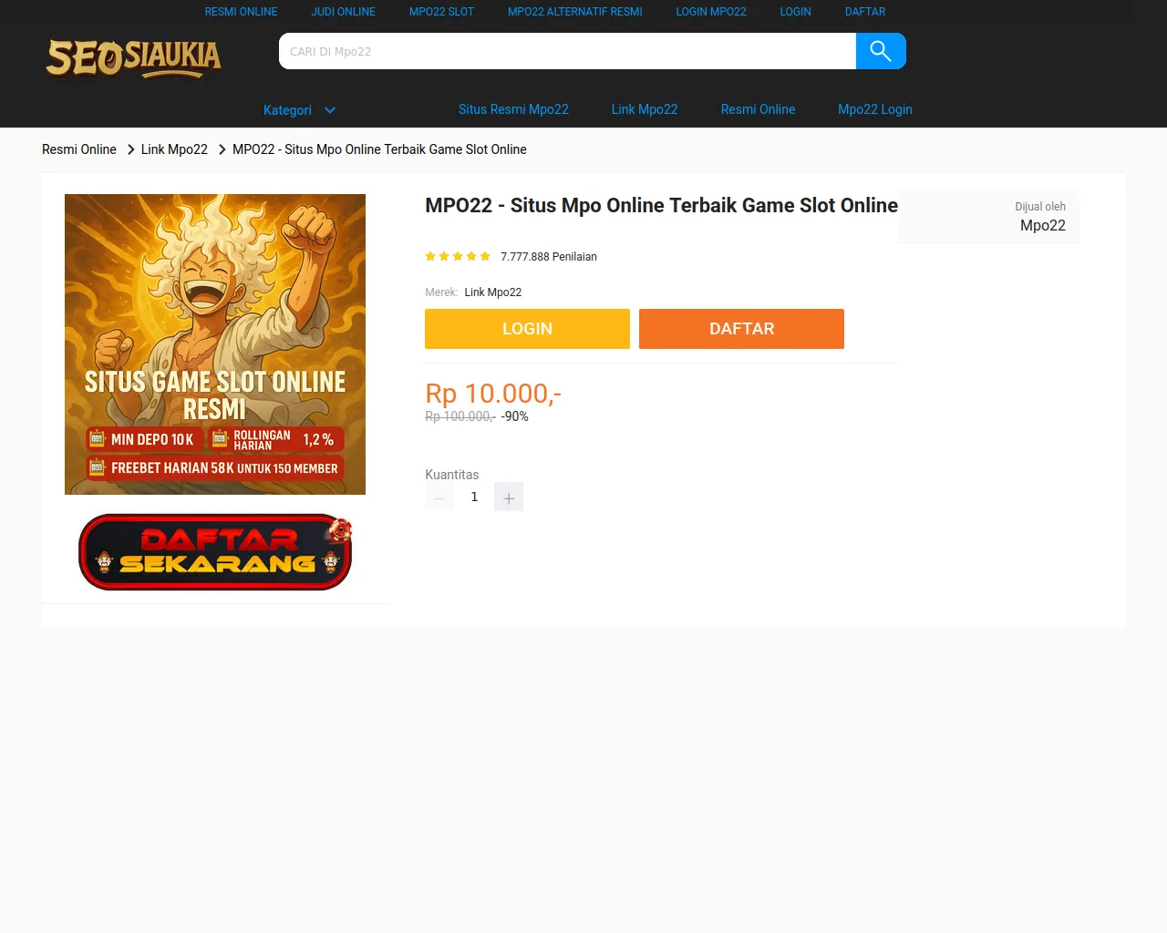This screenshot has height=933, width=1167.
Task: Click the -90% discount label
Action: [x=515, y=416]
